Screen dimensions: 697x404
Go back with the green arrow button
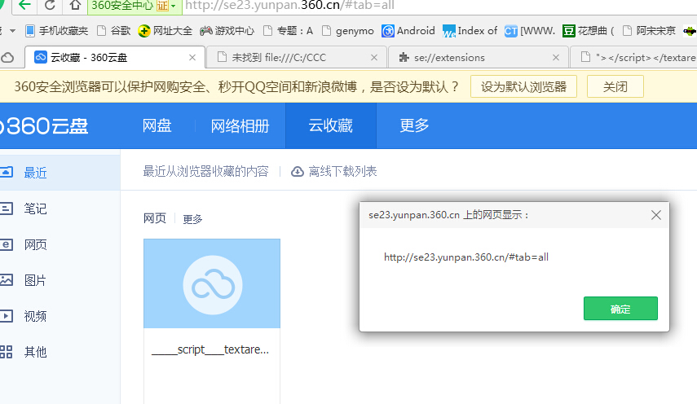pos(25,5)
